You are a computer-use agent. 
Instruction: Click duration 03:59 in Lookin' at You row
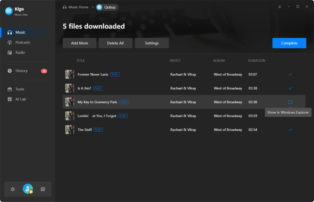pos(253,116)
